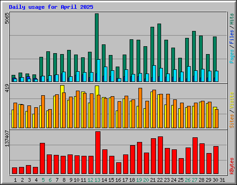Click the 'Daily usage for April 2025' title
This screenshot has width=237, height=185.
point(51,7)
